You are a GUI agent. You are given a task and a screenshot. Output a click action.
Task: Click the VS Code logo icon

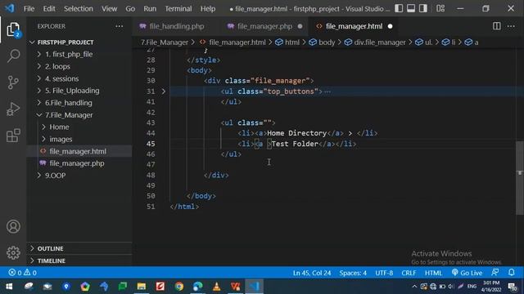(x=10, y=8)
